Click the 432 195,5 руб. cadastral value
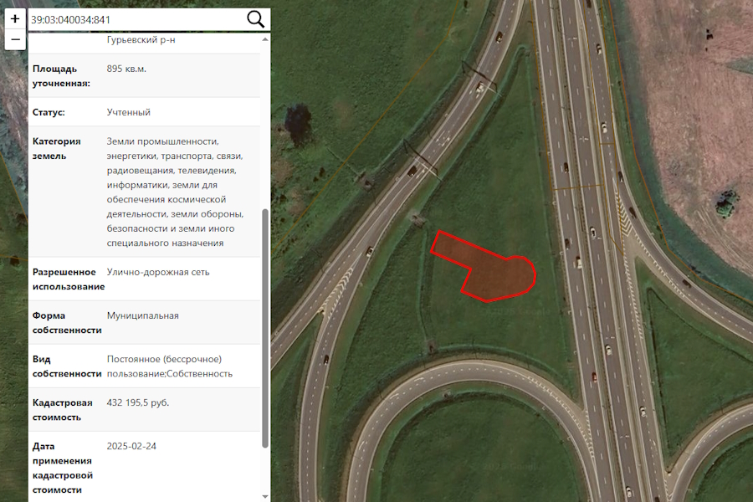The width and height of the screenshot is (753, 502). 138,402
